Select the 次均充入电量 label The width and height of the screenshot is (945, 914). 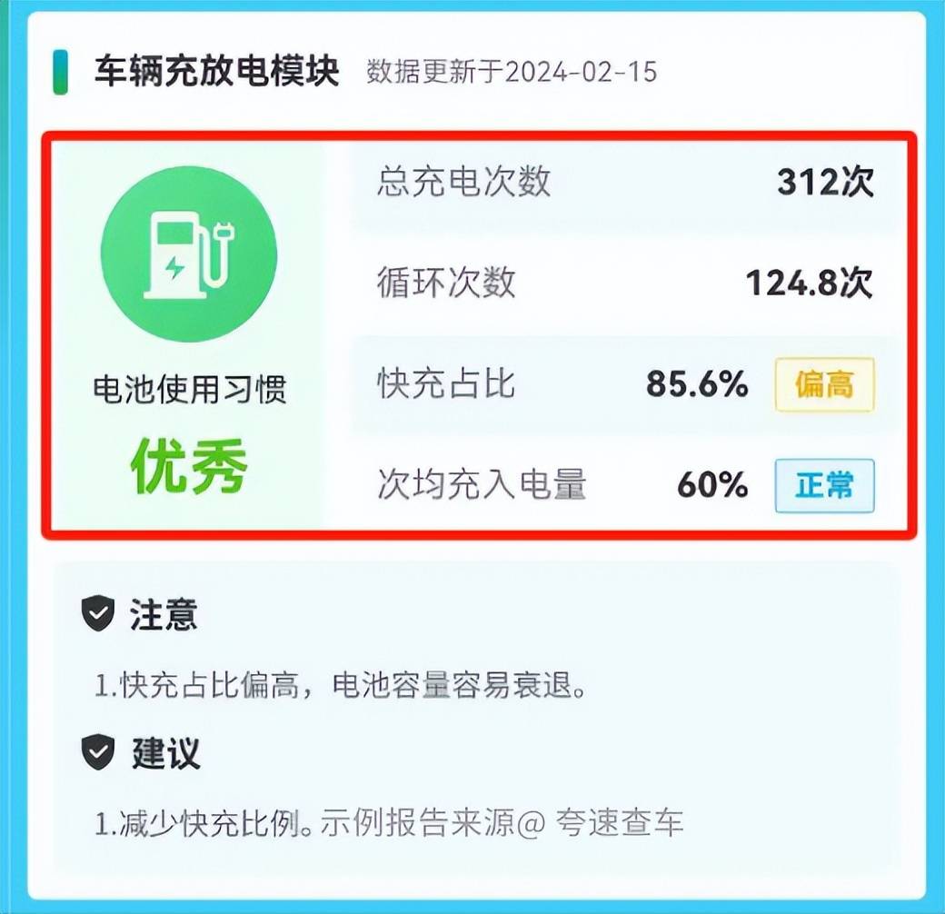482,484
